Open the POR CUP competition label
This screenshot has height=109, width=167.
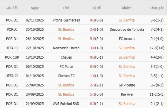(12, 57)
